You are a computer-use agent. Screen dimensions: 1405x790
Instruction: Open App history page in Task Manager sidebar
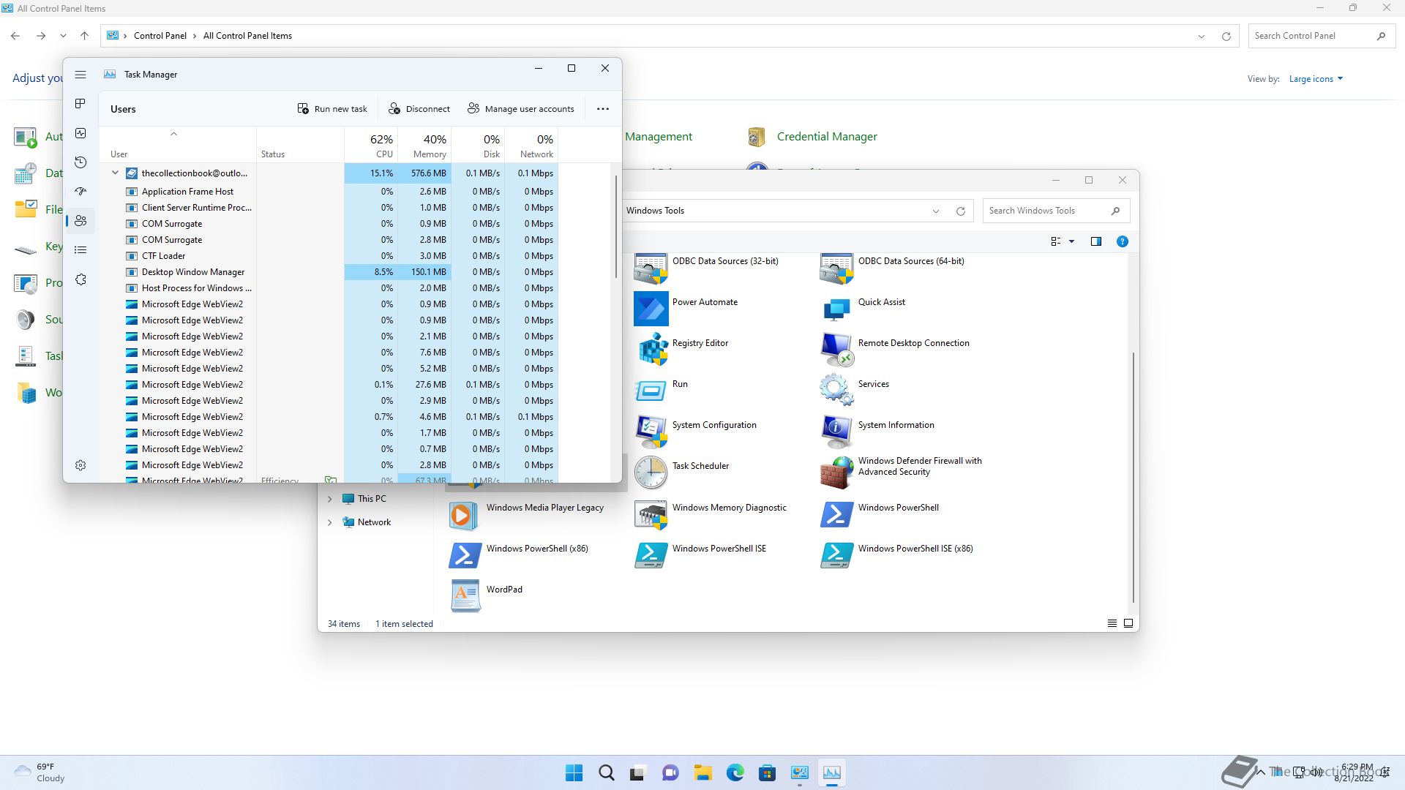click(x=80, y=162)
